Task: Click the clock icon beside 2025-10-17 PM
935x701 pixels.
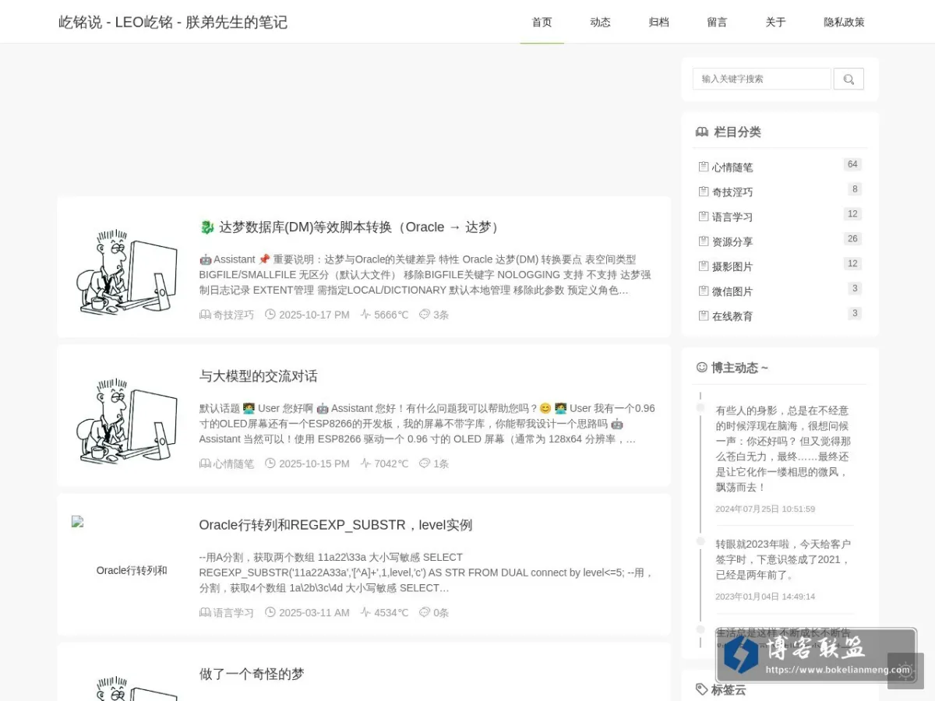Action: [270, 315]
